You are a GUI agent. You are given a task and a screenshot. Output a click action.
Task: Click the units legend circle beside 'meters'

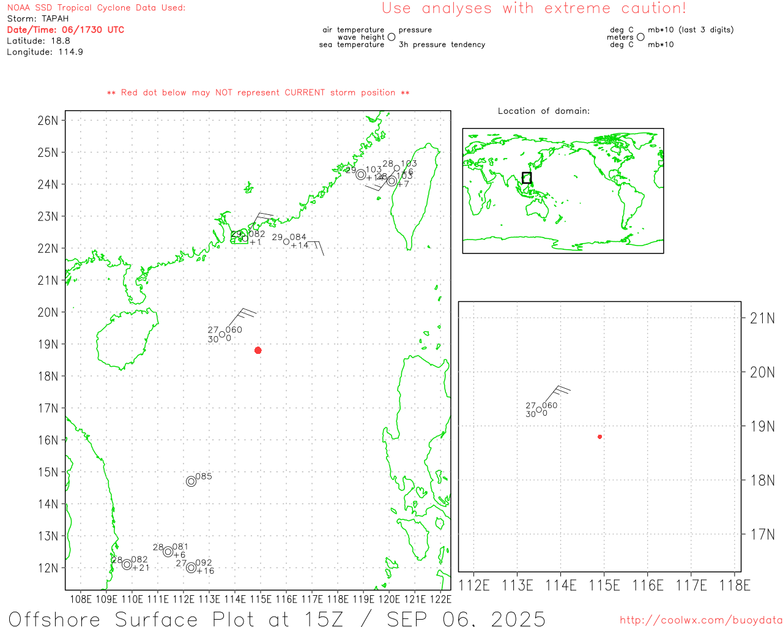pyautogui.click(x=640, y=37)
